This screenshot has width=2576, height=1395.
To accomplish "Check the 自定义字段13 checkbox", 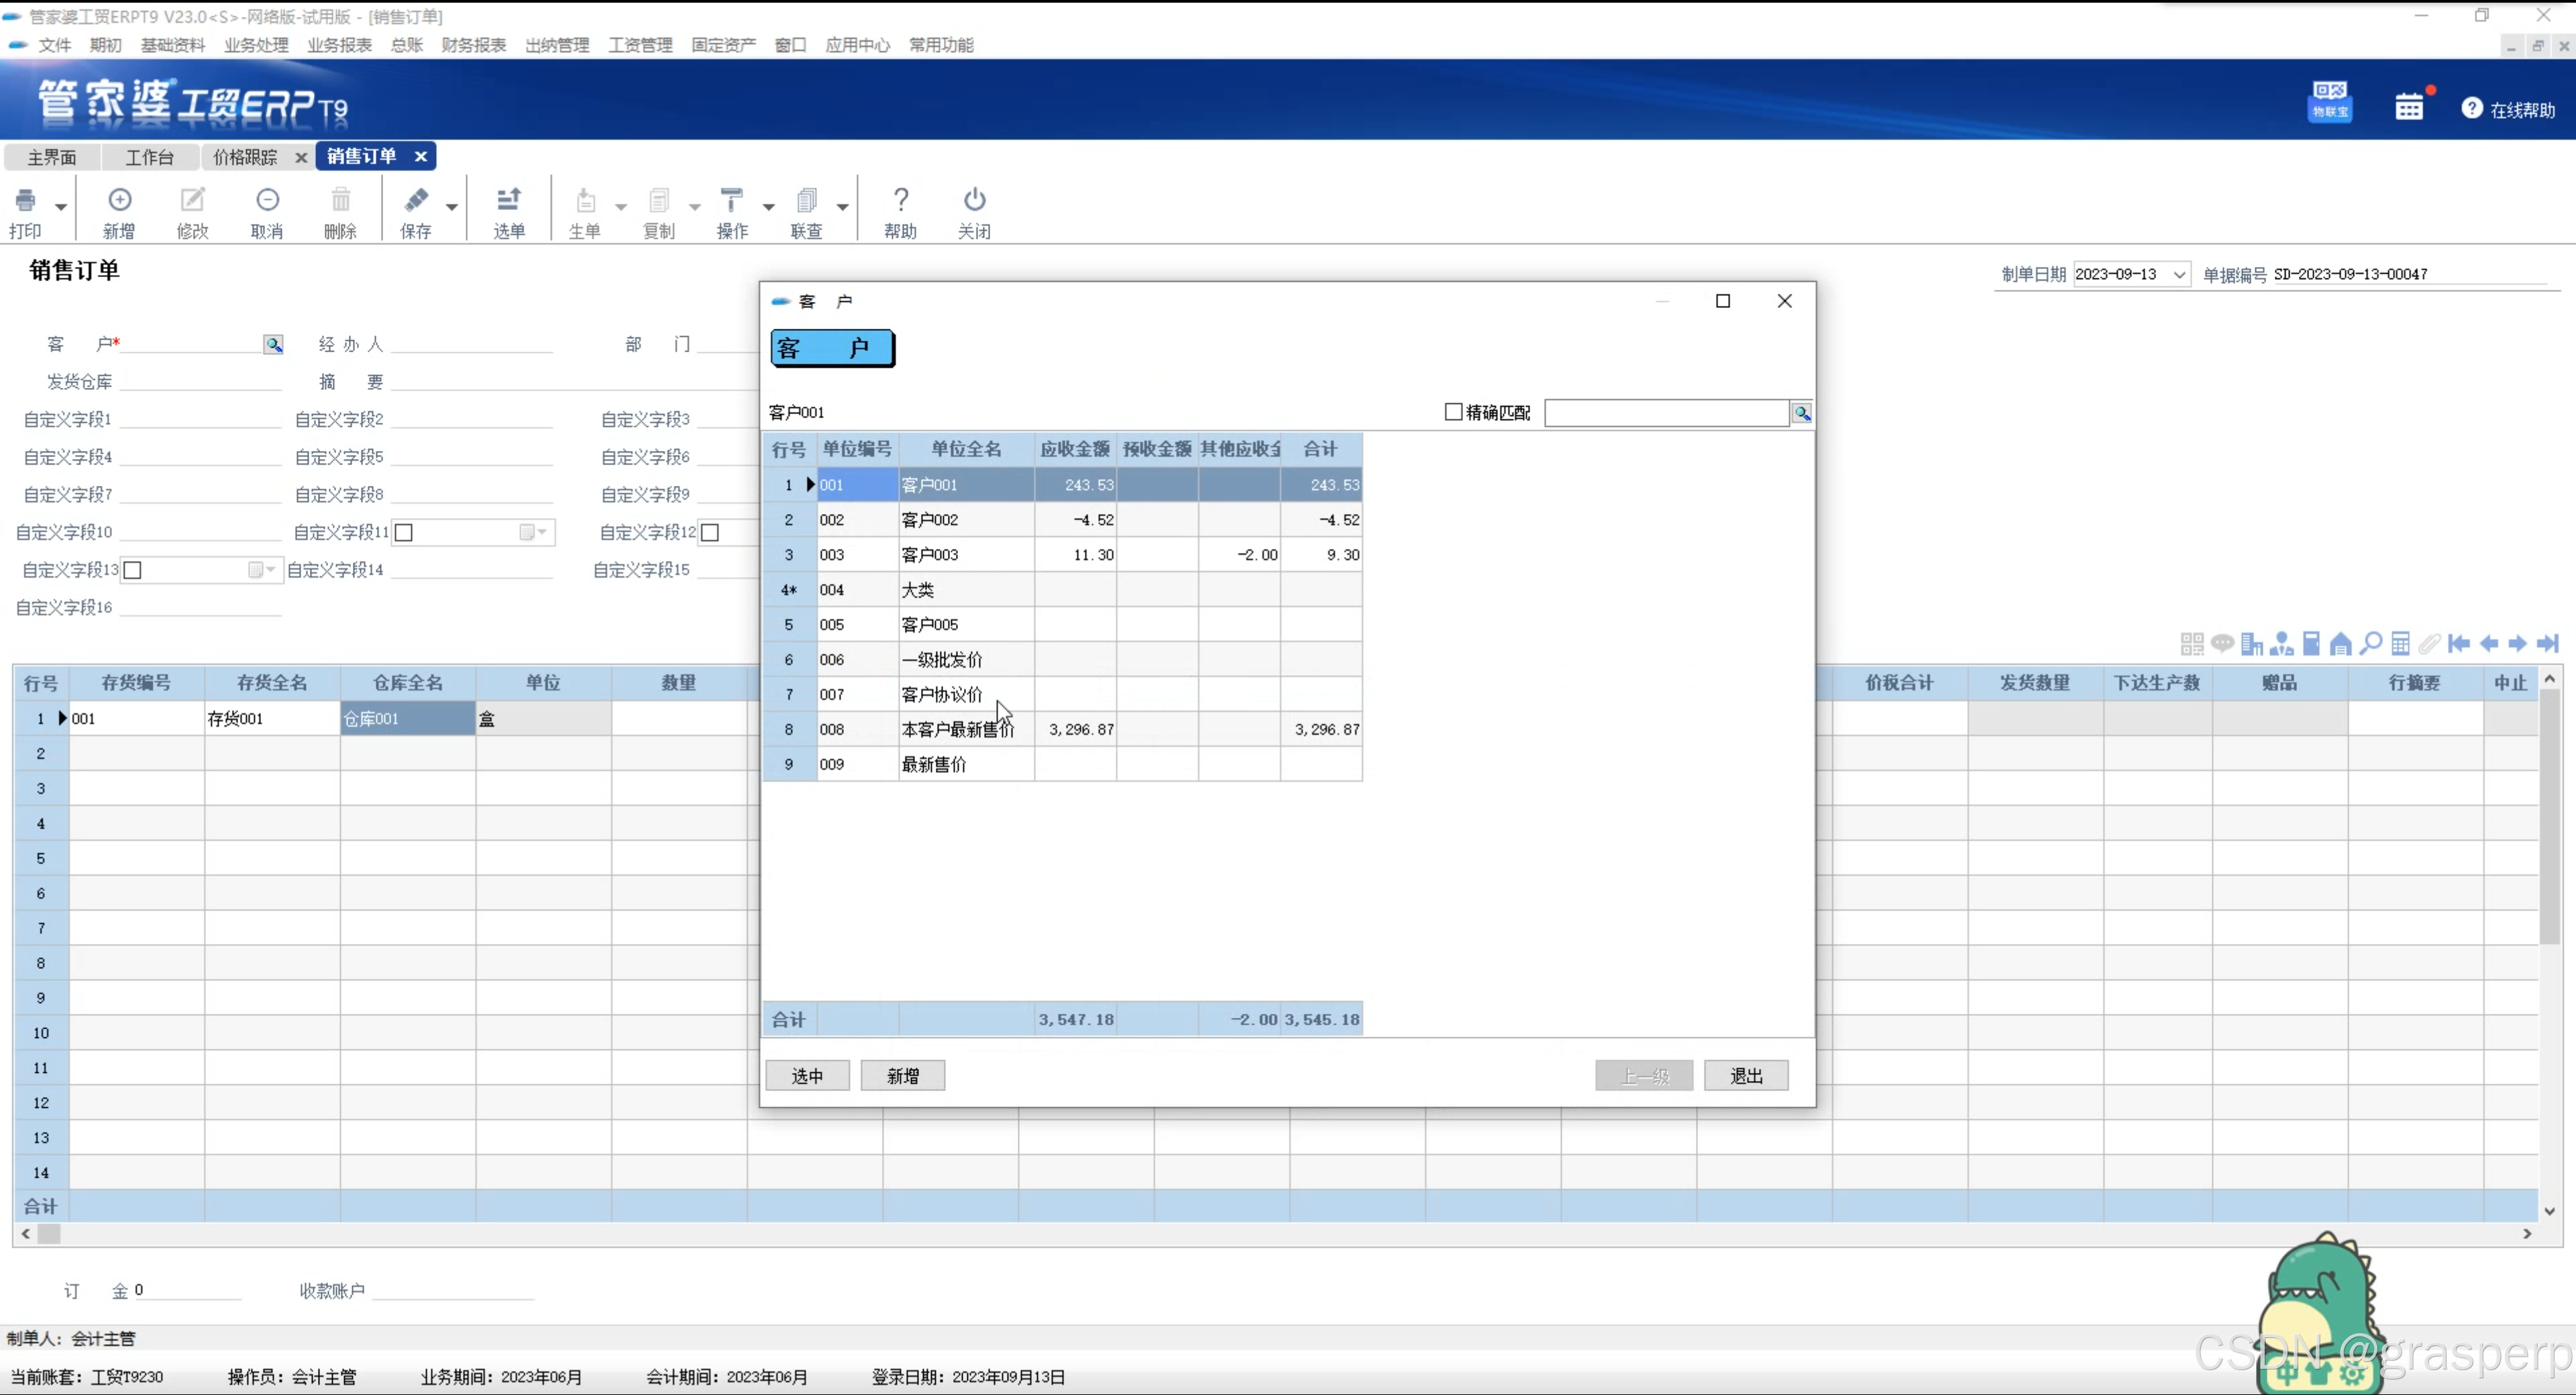I will coord(132,570).
